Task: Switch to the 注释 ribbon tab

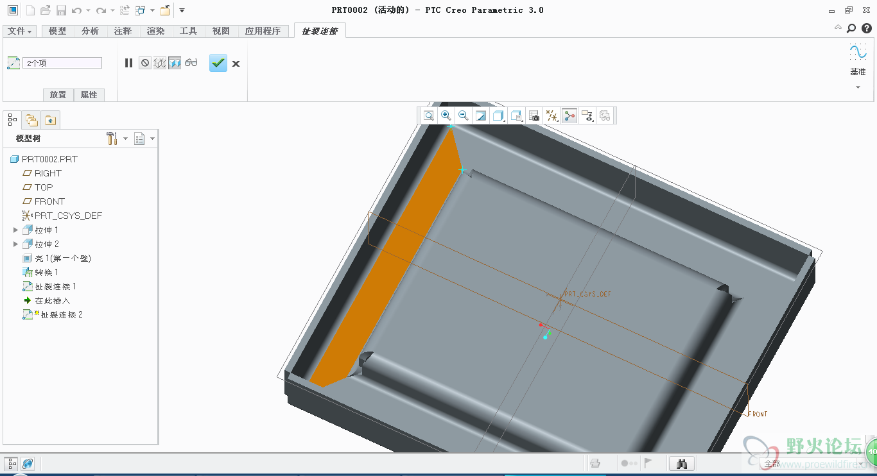Action: (x=123, y=31)
